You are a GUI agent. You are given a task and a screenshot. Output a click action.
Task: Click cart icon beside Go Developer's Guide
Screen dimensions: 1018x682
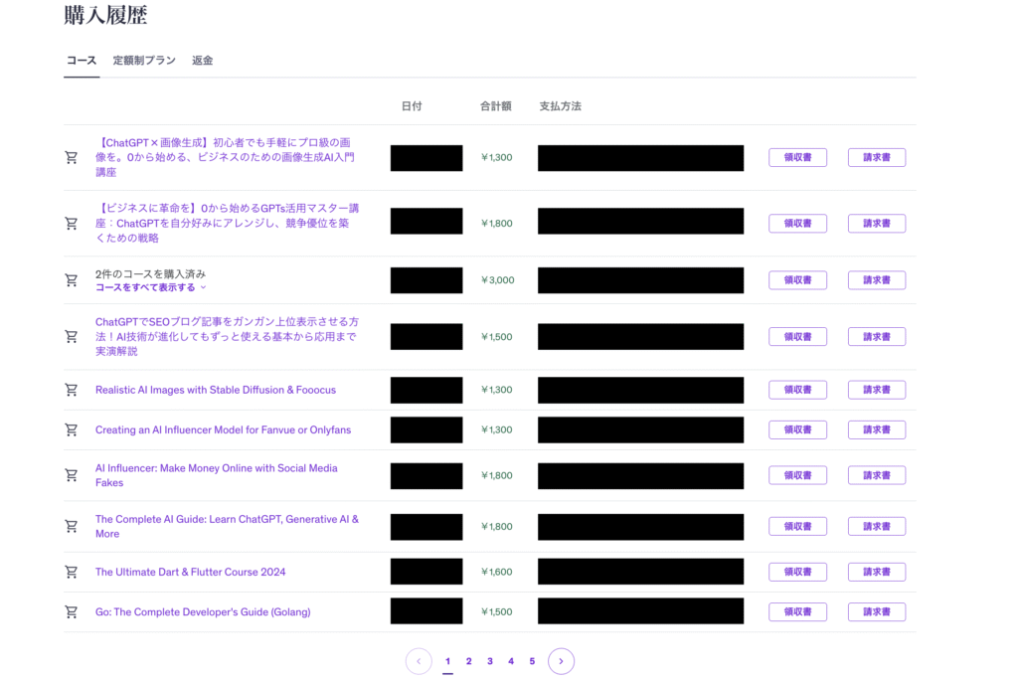[72, 611]
